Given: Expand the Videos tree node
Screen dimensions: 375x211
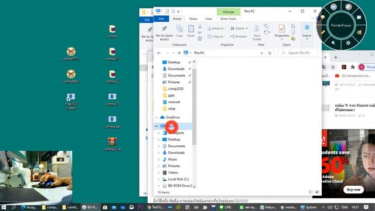Looking at the screenshot, I should click(x=159, y=172).
